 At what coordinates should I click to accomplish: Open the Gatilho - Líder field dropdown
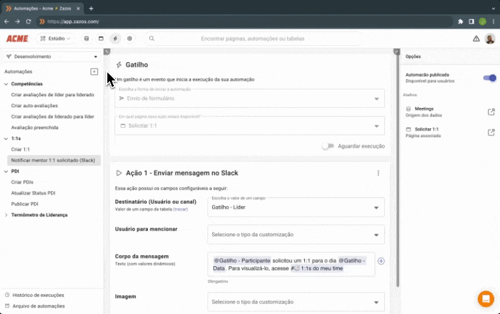tap(296, 207)
